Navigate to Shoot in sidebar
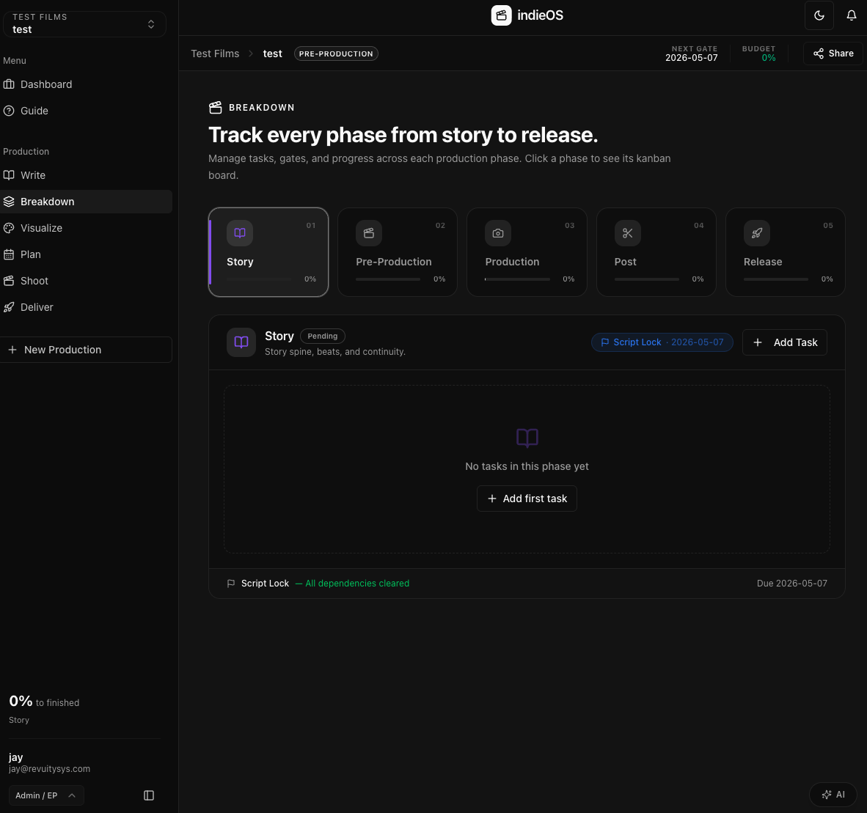This screenshot has height=813, width=867. click(x=87, y=281)
